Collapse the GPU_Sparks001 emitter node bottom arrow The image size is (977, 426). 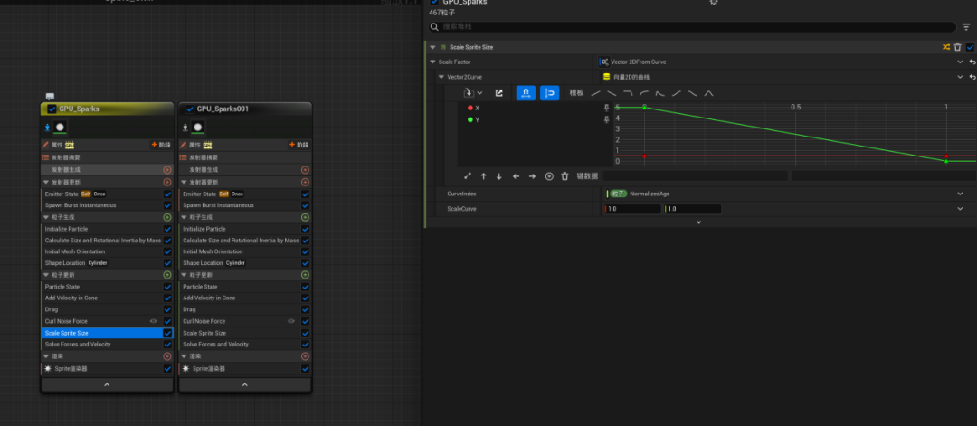click(245, 385)
